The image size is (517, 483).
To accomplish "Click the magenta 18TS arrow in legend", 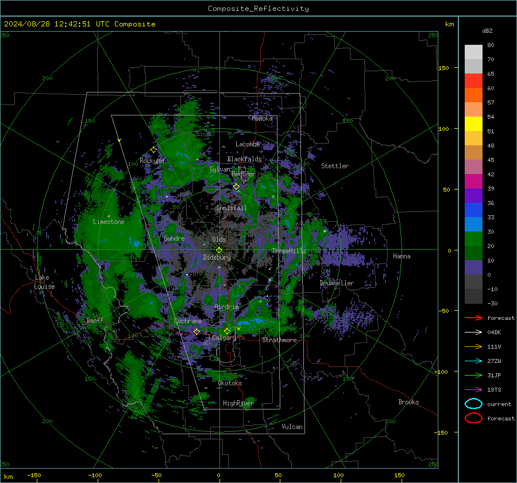I will (x=473, y=389).
